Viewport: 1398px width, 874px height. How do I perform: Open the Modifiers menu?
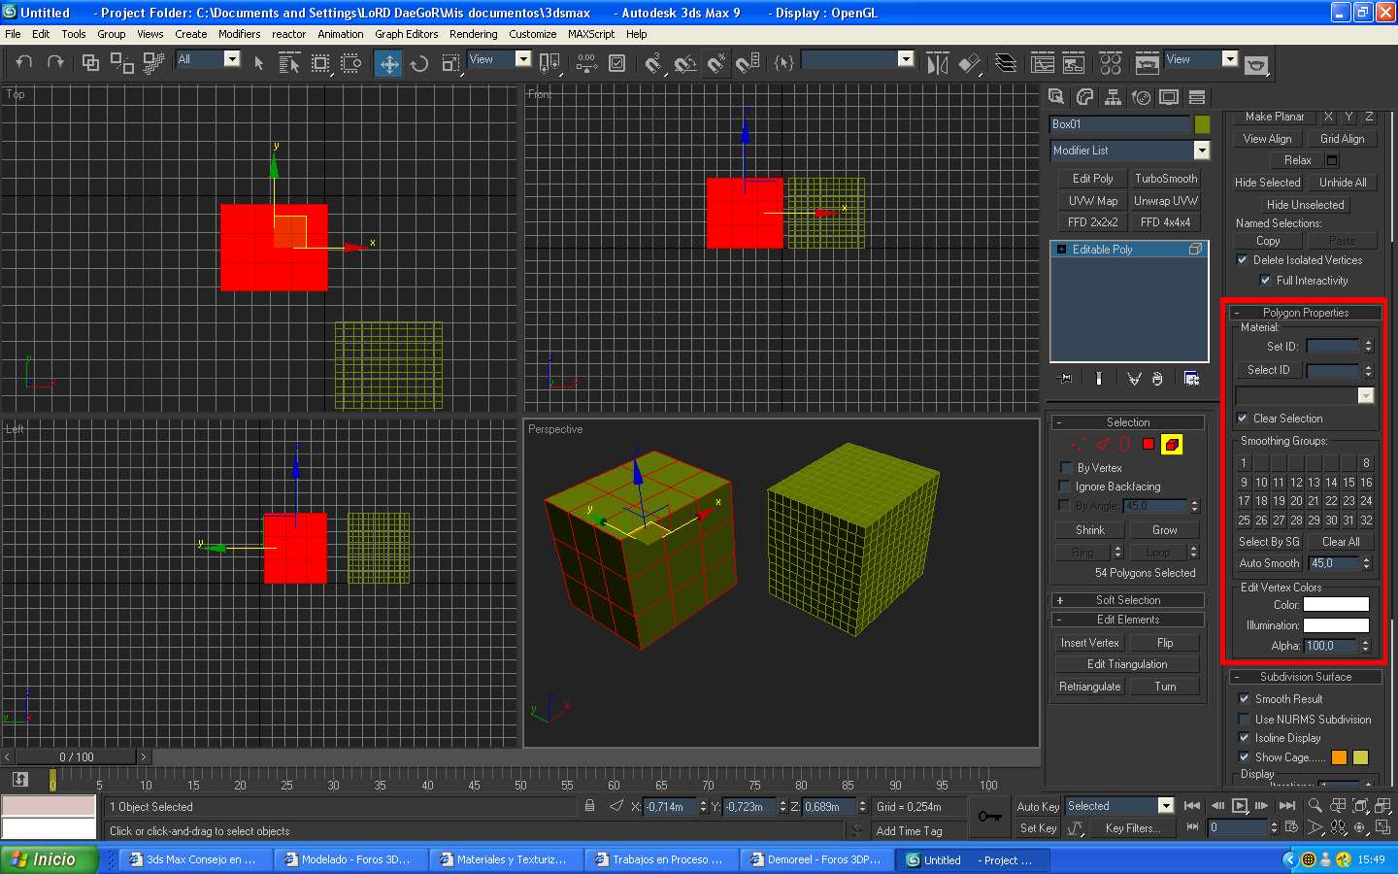pos(239,34)
